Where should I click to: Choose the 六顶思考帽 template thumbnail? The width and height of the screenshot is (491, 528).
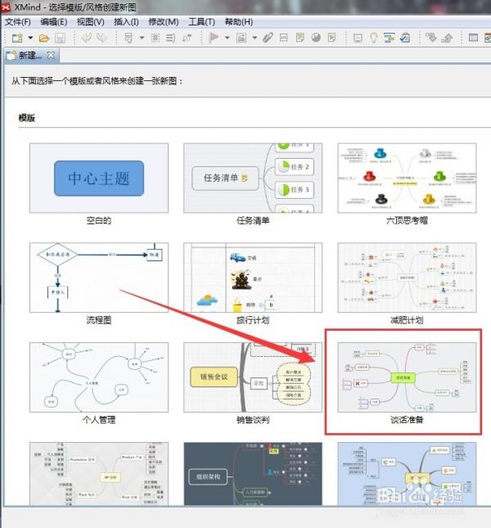click(407, 178)
